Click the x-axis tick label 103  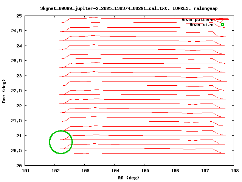[85, 171]
